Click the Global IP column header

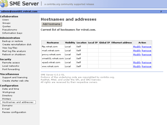pos(105,42)
